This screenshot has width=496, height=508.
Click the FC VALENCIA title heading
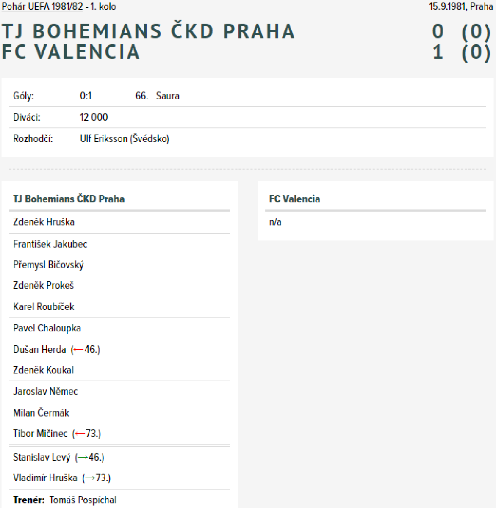coord(71,52)
